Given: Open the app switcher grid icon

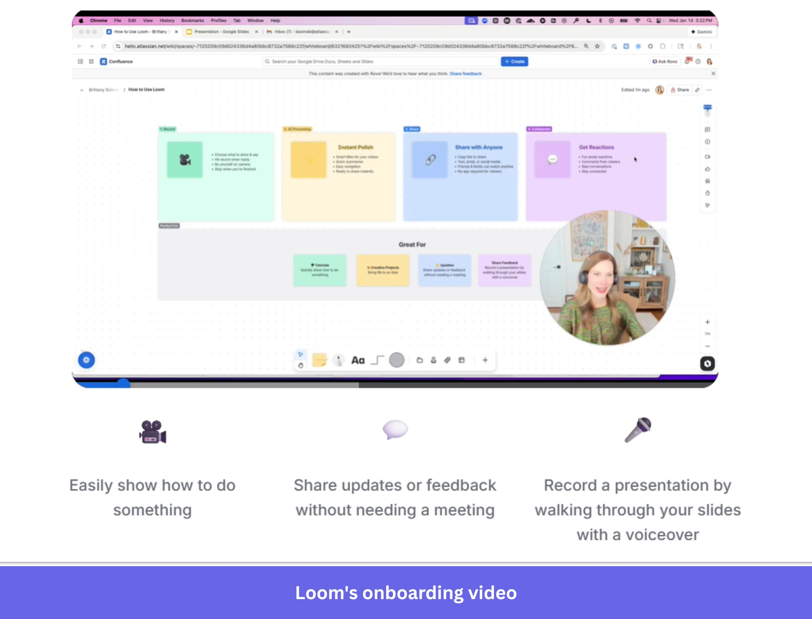Looking at the screenshot, I should coord(91,61).
